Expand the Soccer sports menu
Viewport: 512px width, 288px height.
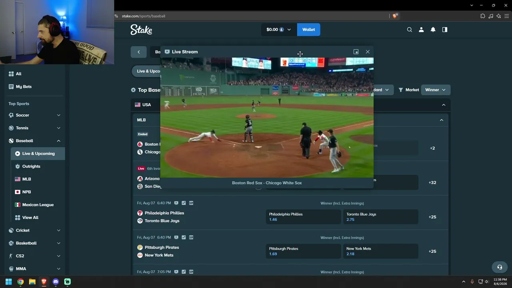click(58, 115)
